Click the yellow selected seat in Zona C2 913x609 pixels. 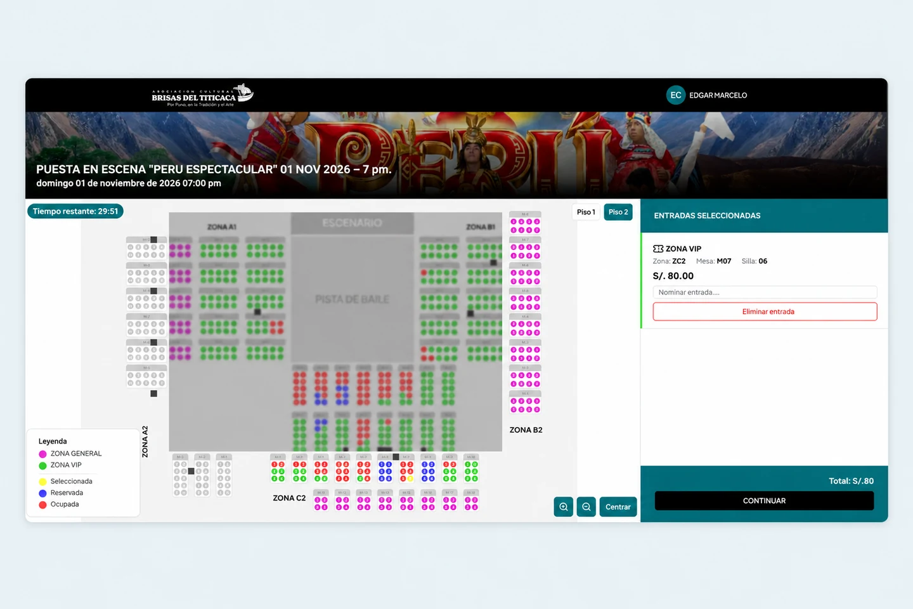tap(410, 478)
